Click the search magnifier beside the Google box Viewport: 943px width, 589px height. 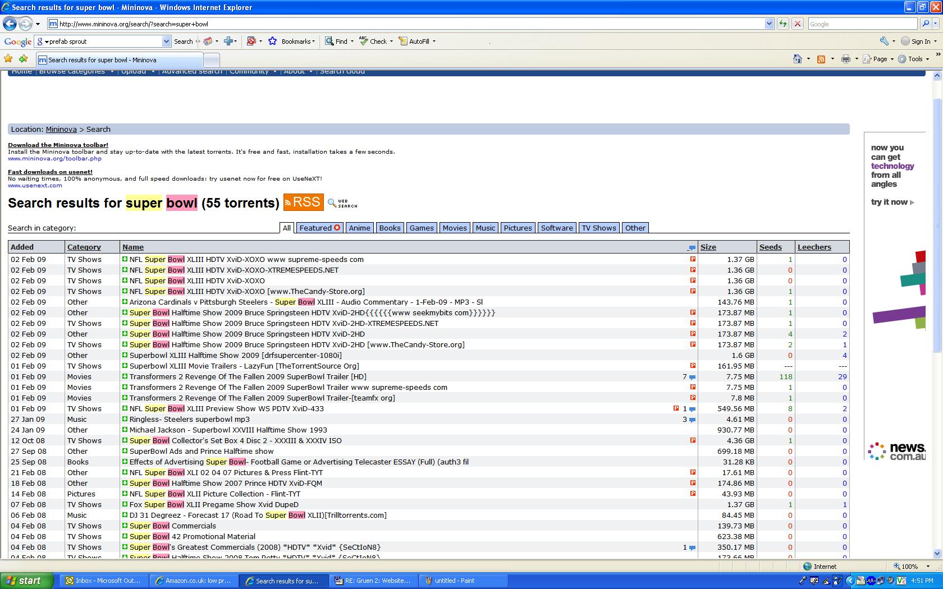point(926,24)
